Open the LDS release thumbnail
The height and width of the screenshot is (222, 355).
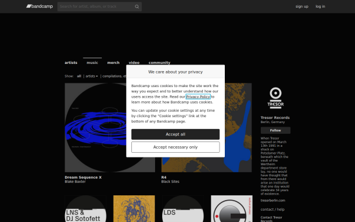pos(183,208)
